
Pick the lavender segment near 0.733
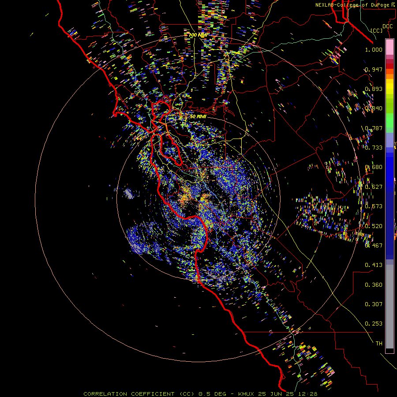click(390, 140)
